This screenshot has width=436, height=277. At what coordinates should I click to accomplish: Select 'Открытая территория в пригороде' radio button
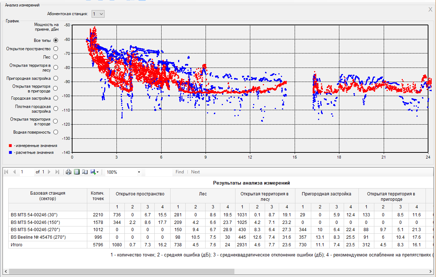[x=56, y=88]
